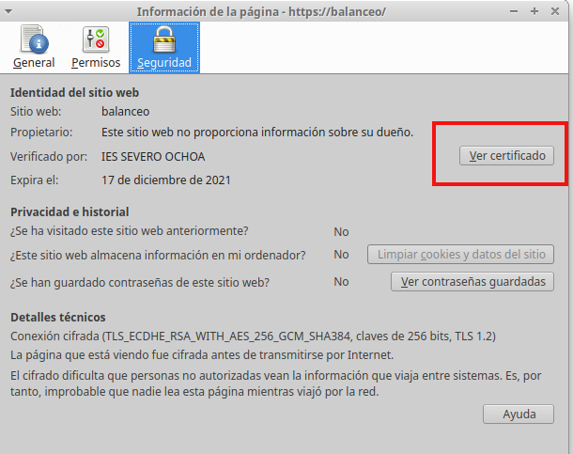Screen dimensions: 573x454
Task: Select the Seguridad tab label
Action: 164,63
